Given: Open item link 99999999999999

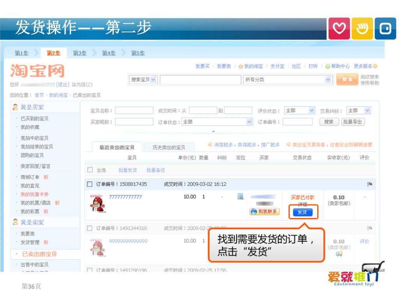Looking at the screenshot, I should 128,241.
